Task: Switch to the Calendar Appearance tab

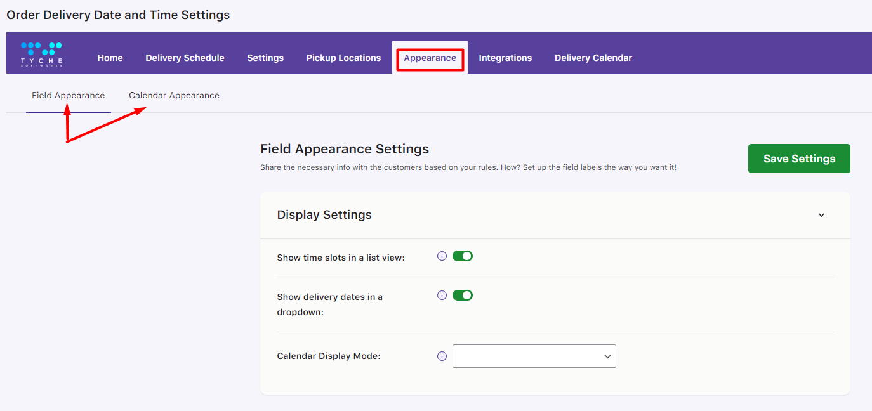Action: point(173,95)
